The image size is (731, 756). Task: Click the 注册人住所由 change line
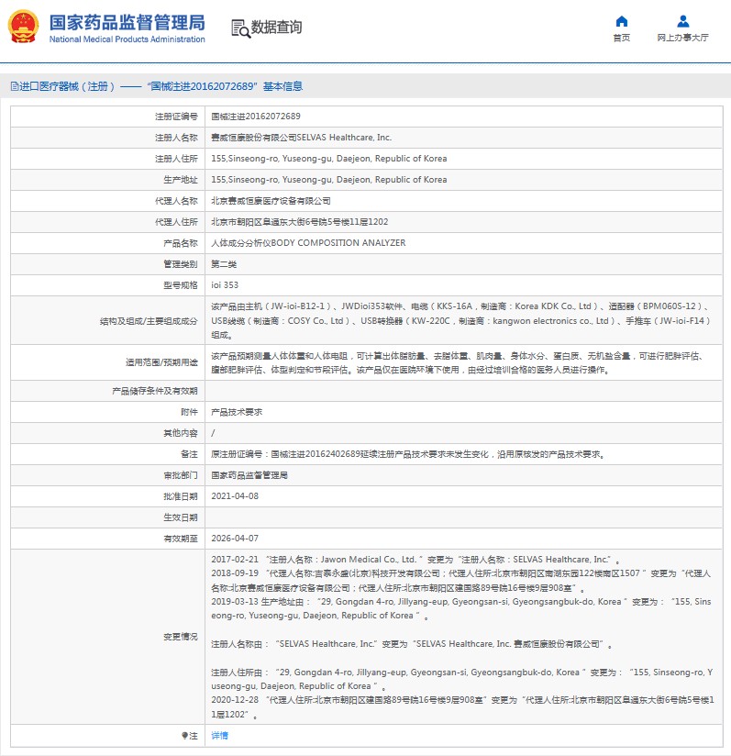(461, 679)
